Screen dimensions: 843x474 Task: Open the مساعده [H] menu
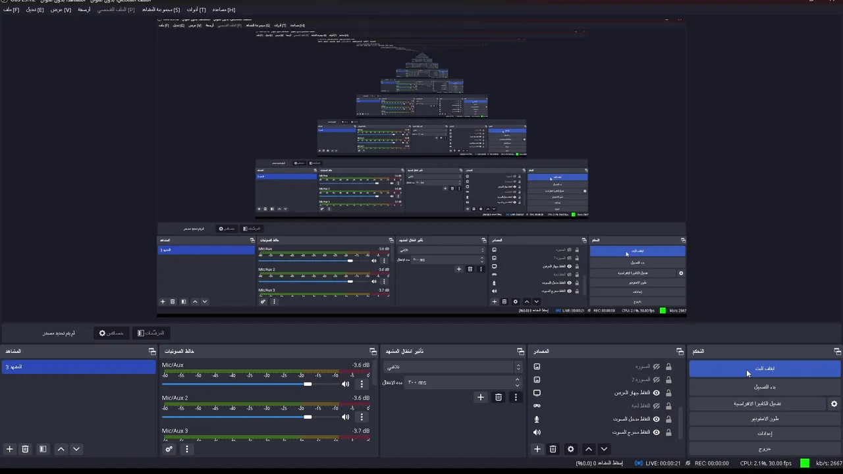(223, 10)
